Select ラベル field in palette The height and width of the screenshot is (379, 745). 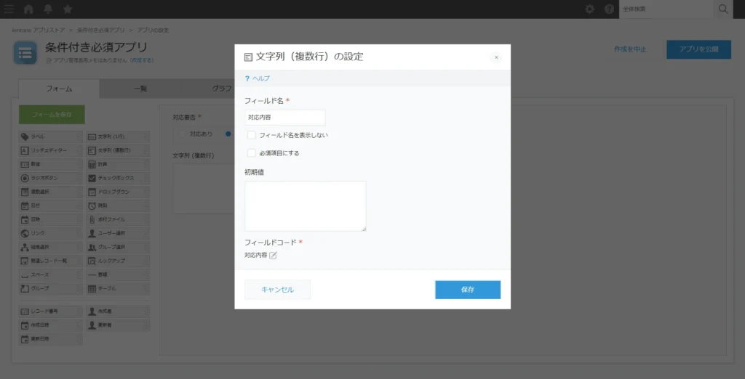click(x=51, y=136)
